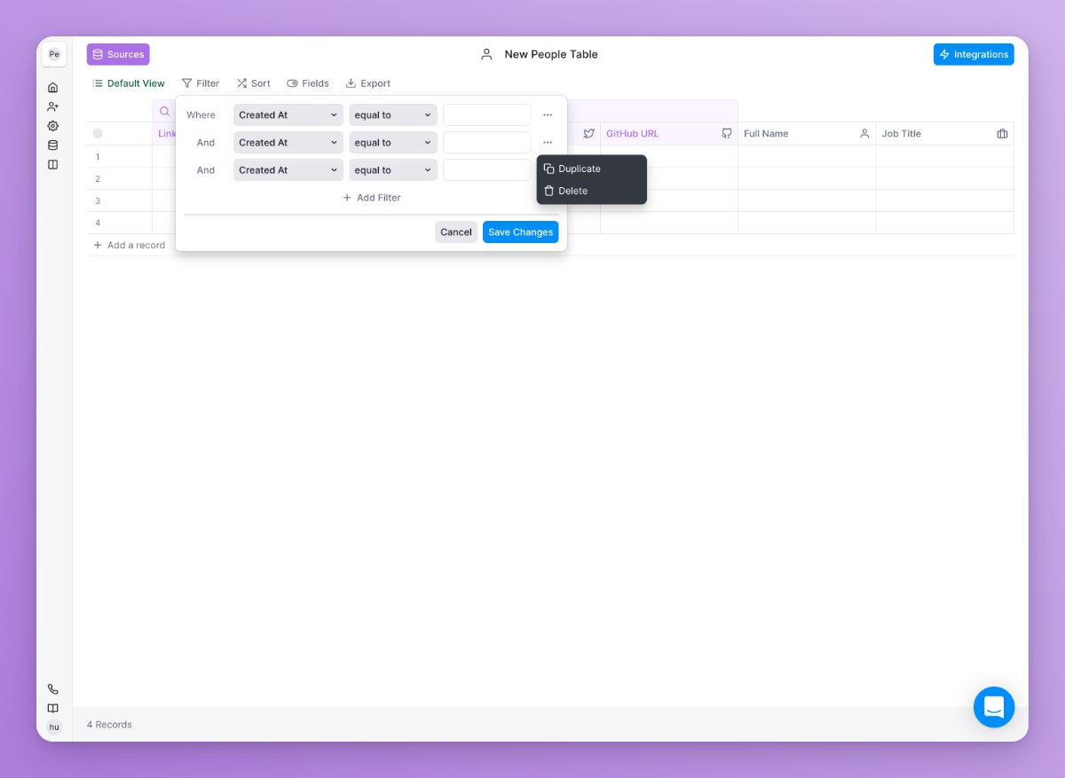Open the Fields toolbar item

(308, 83)
